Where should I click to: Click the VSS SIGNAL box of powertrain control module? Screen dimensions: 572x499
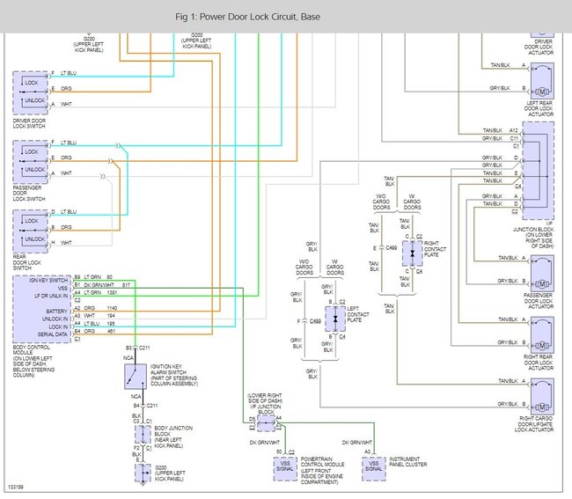point(285,469)
